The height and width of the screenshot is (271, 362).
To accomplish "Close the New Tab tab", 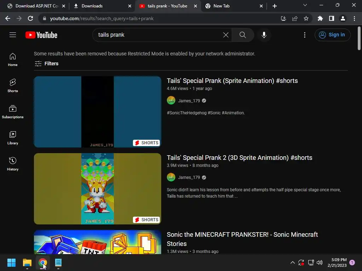I will [261, 6].
